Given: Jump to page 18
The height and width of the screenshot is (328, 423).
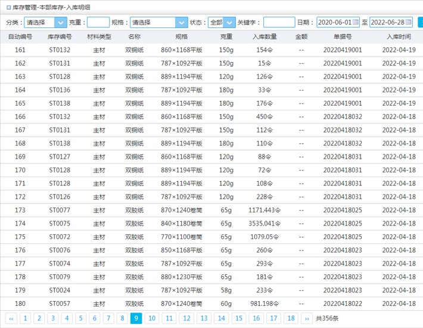Looking at the screenshot, I should click(x=291, y=318).
